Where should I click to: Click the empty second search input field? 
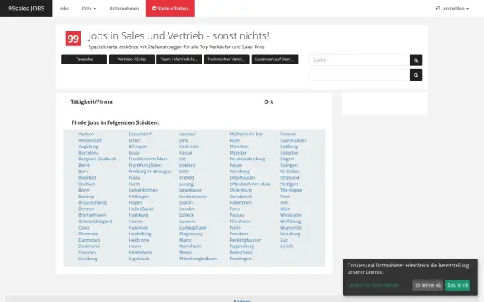[x=360, y=75]
